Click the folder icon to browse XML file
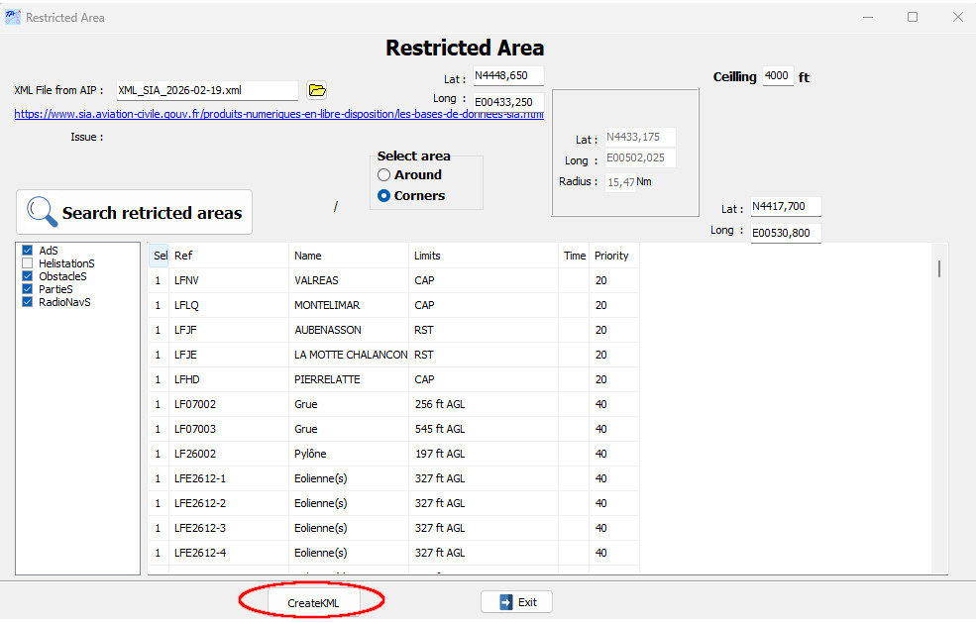 [x=317, y=90]
